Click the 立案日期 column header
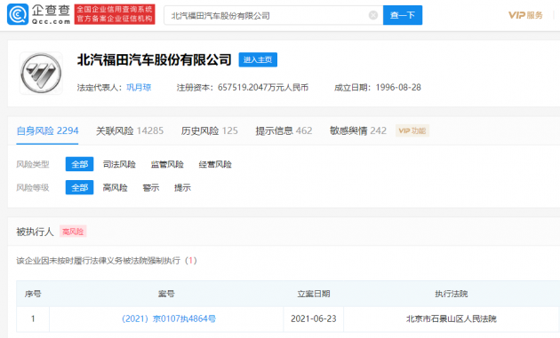 314,294
